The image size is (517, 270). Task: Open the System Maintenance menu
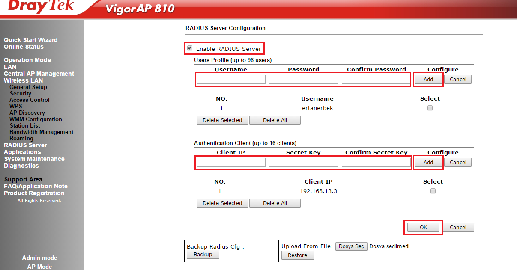(34, 159)
